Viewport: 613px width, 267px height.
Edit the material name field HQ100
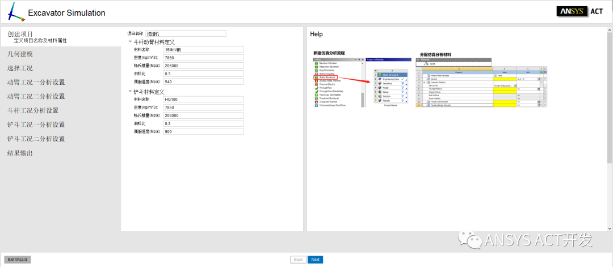[x=203, y=100]
